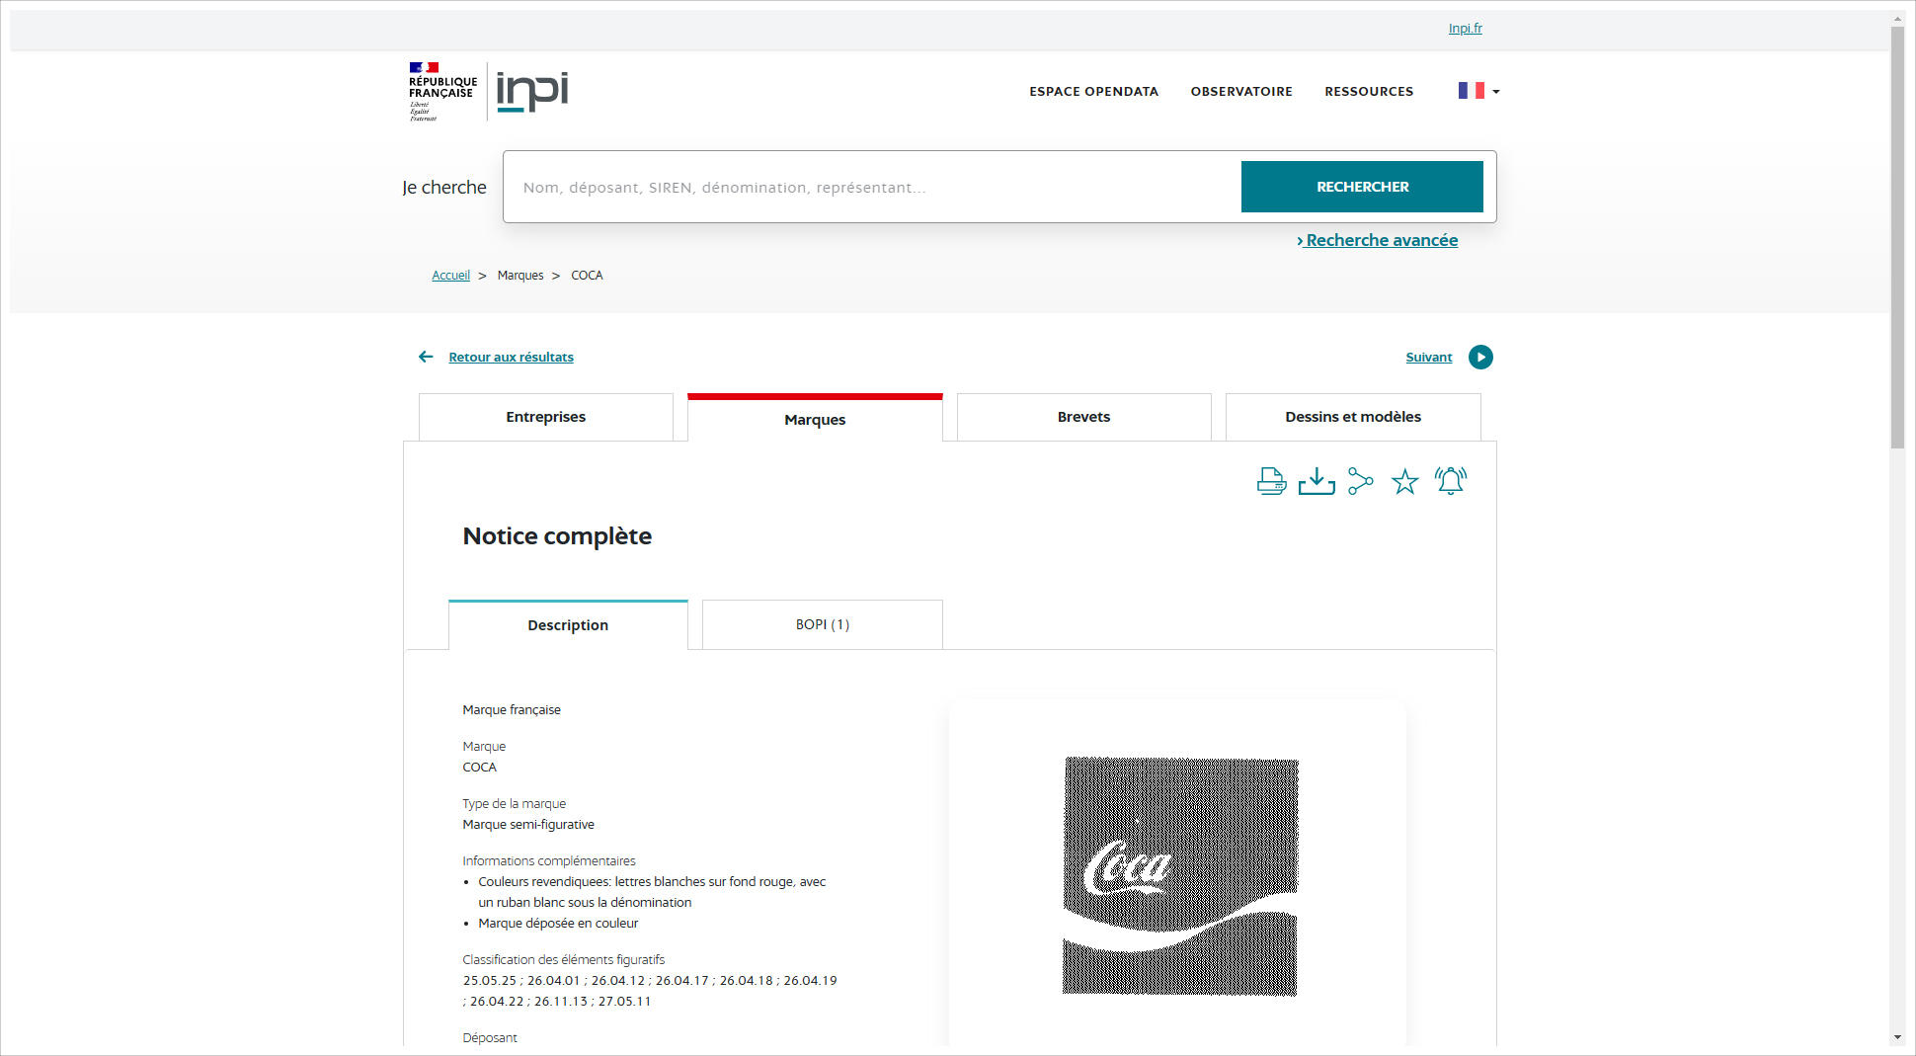Click the Marques breadcrumb text
The height and width of the screenshot is (1056, 1916).
point(520,276)
